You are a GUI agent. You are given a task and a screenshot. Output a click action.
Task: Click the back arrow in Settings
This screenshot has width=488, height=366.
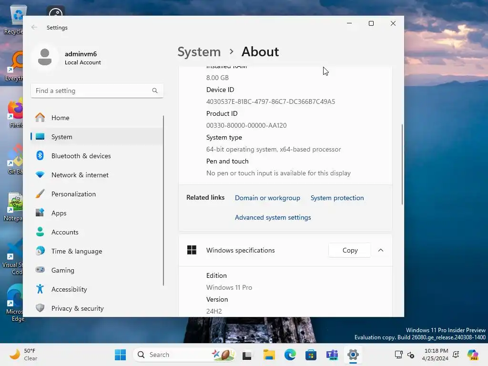[x=34, y=27]
